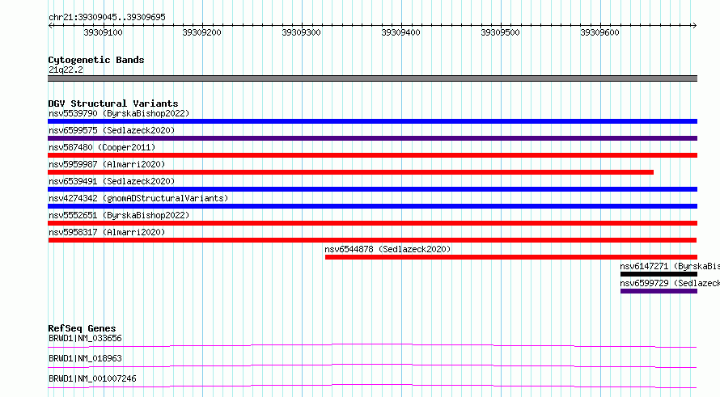The image size is (720, 397).
Task: Click the blue nsv4274342 gnomAD variant bar
Action: [372, 206]
